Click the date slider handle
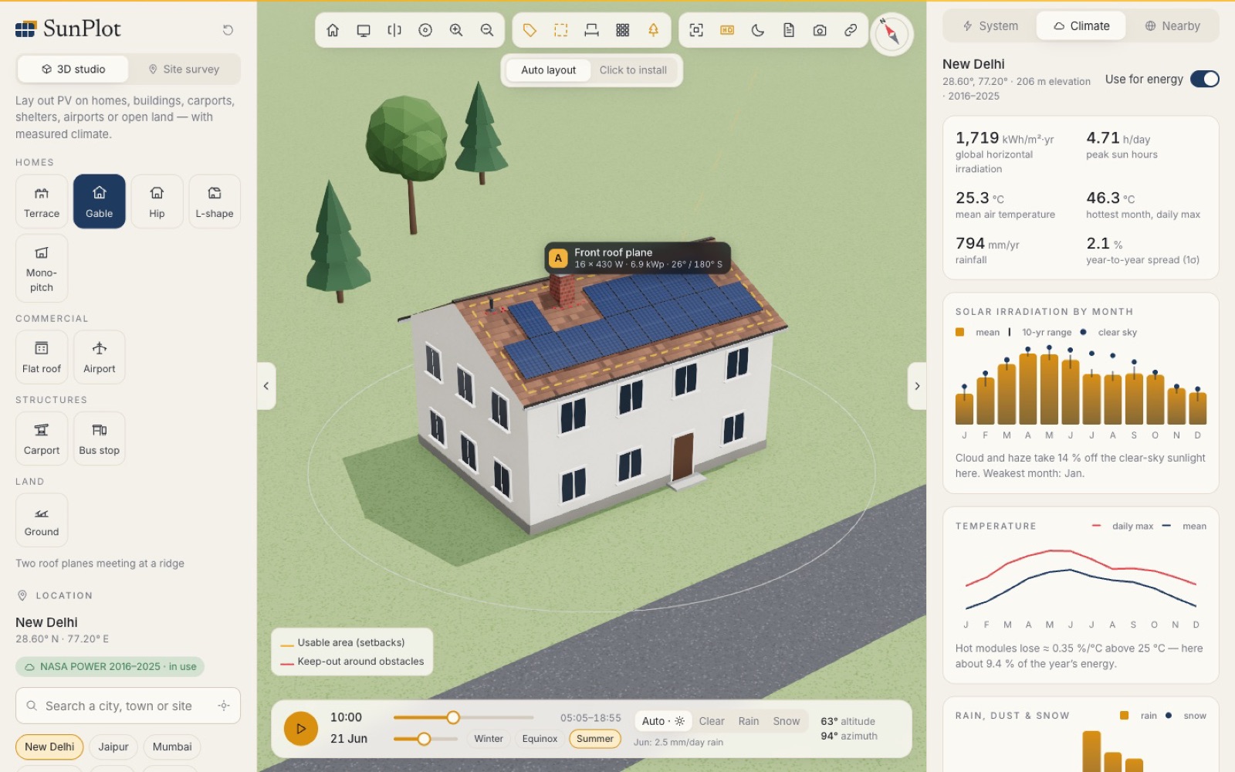This screenshot has height=772, width=1235. (x=424, y=739)
